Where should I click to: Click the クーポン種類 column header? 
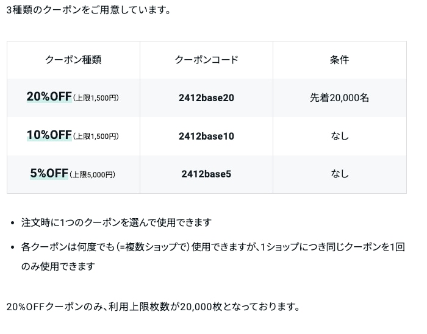(73, 60)
